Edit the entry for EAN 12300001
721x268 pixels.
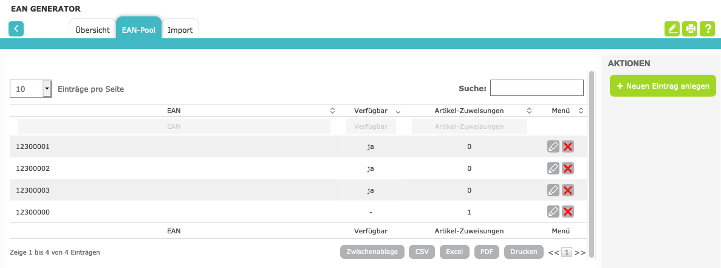(553, 146)
